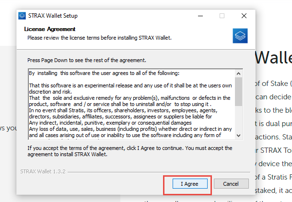The width and height of the screenshot is (292, 202).
Task: Click the "STRAX Wallet Setup" title bar text
Action: (x=52, y=16)
